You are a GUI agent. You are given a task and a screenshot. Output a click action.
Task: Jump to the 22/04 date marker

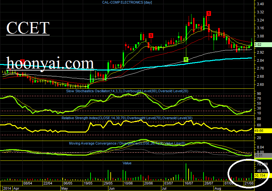pos(48,183)
